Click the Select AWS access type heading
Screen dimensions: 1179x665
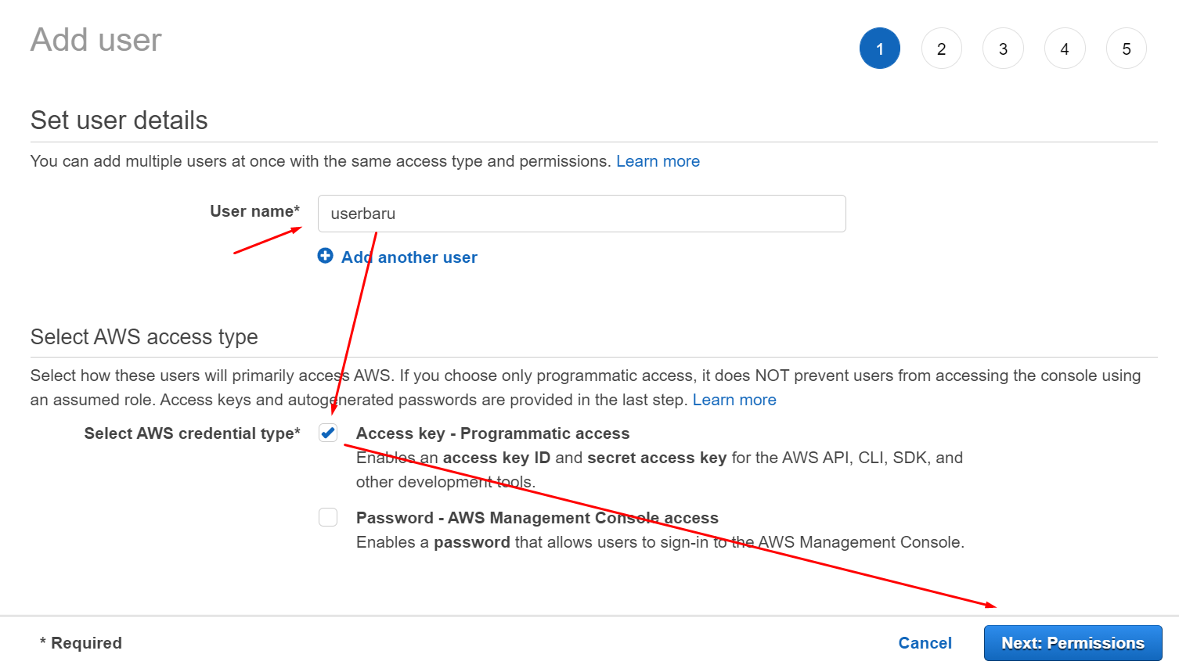pyautogui.click(x=144, y=337)
